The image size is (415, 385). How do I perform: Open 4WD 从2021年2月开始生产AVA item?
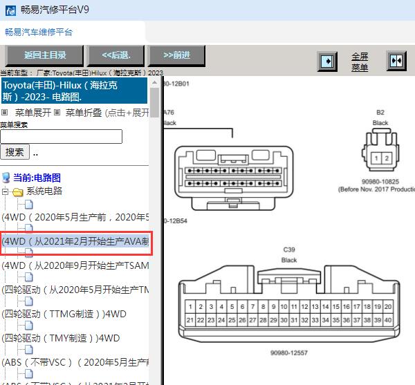75,241
